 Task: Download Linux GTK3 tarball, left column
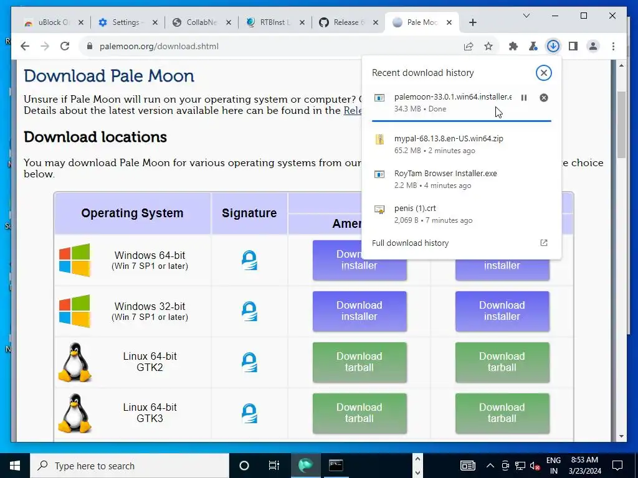[359, 413]
